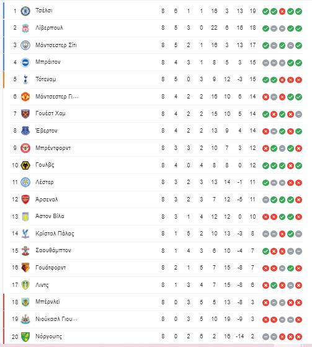Image resolution: width=312 pixels, height=347 pixels.
Task: Open the Έβερτον team link
Action: (x=47, y=131)
